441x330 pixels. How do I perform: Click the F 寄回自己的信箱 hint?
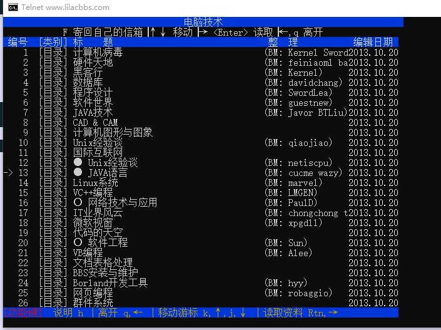pyautogui.click(x=103, y=32)
